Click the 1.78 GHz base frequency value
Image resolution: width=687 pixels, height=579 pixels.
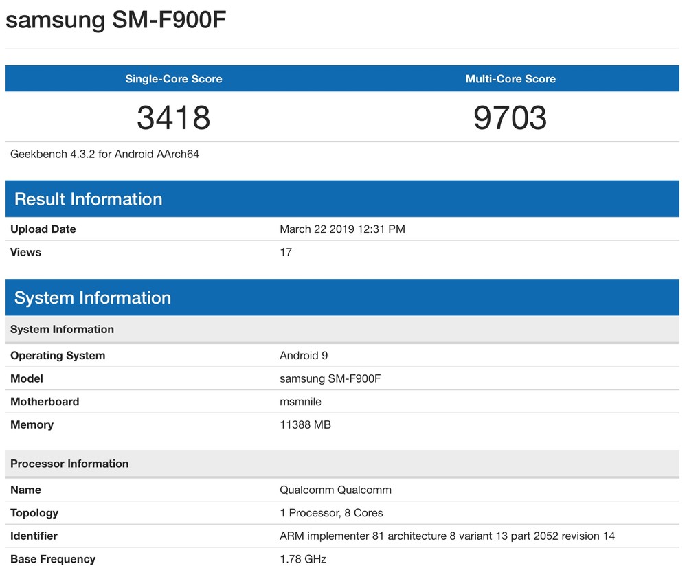(x=303, y=559)
